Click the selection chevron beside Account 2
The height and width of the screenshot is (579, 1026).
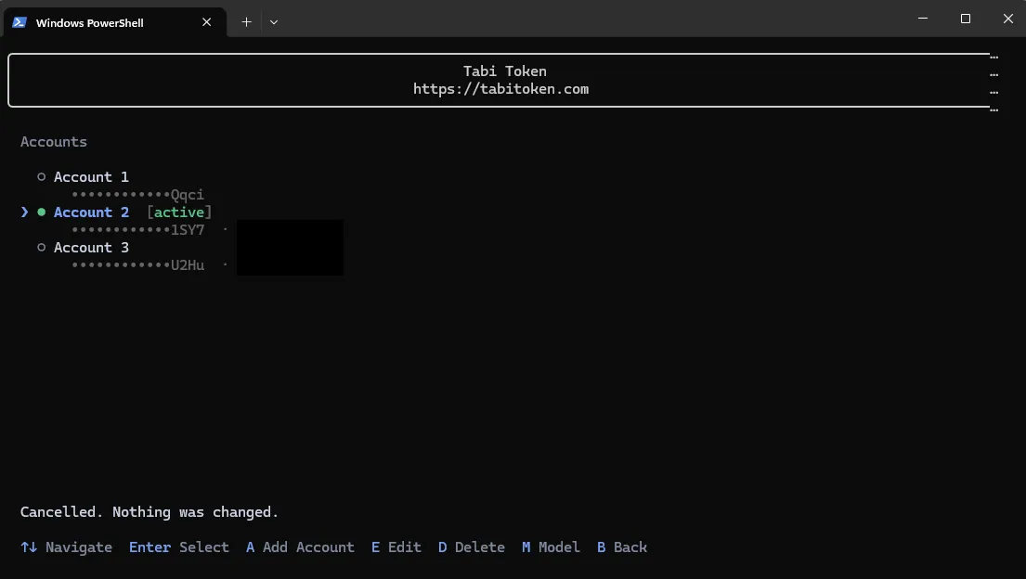(x=24, y=212)
